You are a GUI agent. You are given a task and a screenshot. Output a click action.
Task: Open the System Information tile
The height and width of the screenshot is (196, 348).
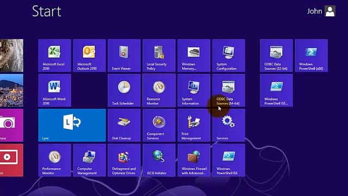194,90
